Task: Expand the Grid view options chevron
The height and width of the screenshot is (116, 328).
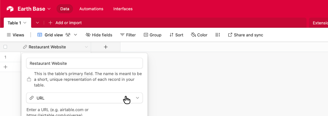Action: pos(76,35)
